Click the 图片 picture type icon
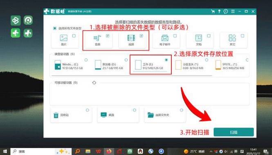The width and height of the screenshot is (272, 155). [x=64, y=38]
